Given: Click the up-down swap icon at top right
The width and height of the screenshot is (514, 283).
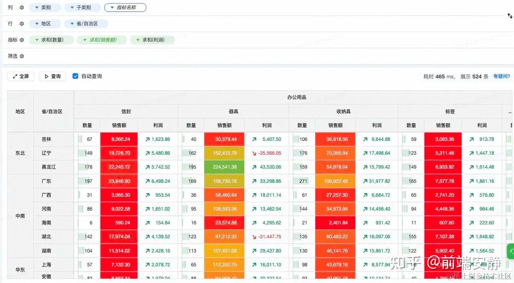Looking at the screenshot, I should point(510,15).
